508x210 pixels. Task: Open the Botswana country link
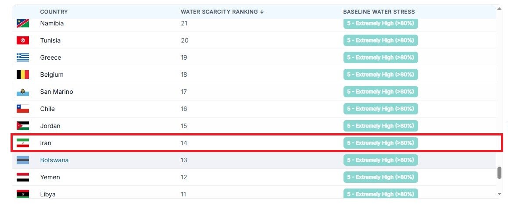tap(54, 160)
